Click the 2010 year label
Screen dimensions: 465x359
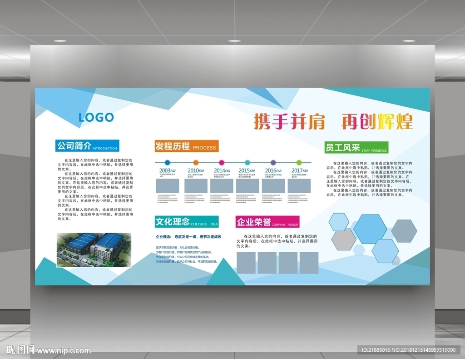click(196, 170)
